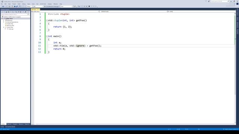Switch to the Class View bottom tab
Viewport: 239px width, 134px height.
click(x=9, y=124)
